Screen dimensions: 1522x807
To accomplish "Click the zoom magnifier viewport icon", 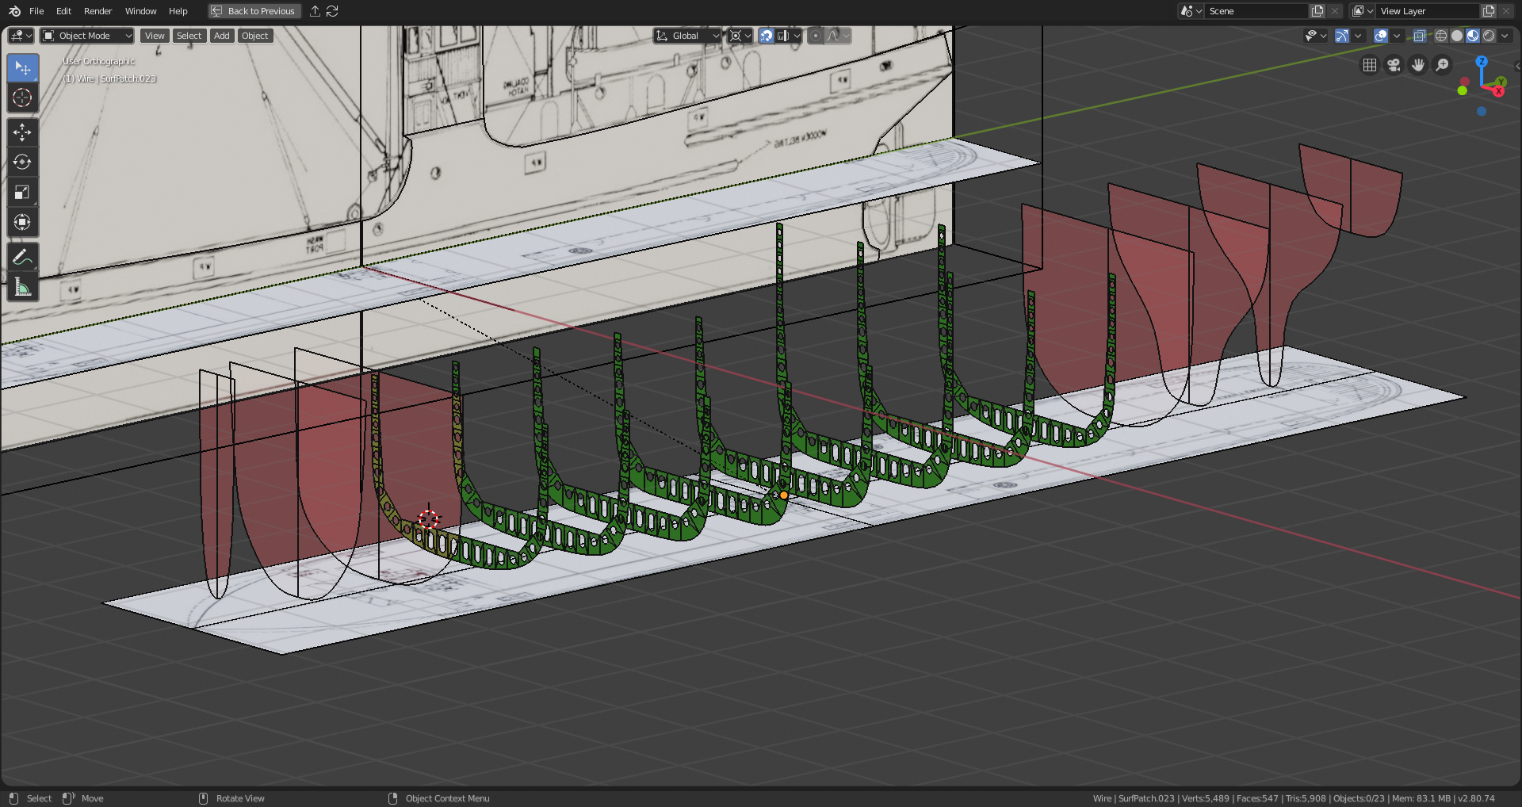I will point(1442,65).
